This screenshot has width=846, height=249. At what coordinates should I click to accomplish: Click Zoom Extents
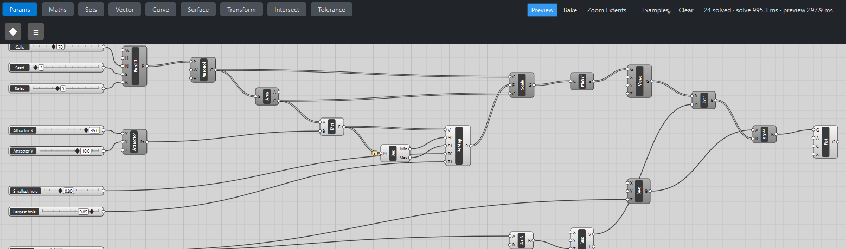coord(606,10)
